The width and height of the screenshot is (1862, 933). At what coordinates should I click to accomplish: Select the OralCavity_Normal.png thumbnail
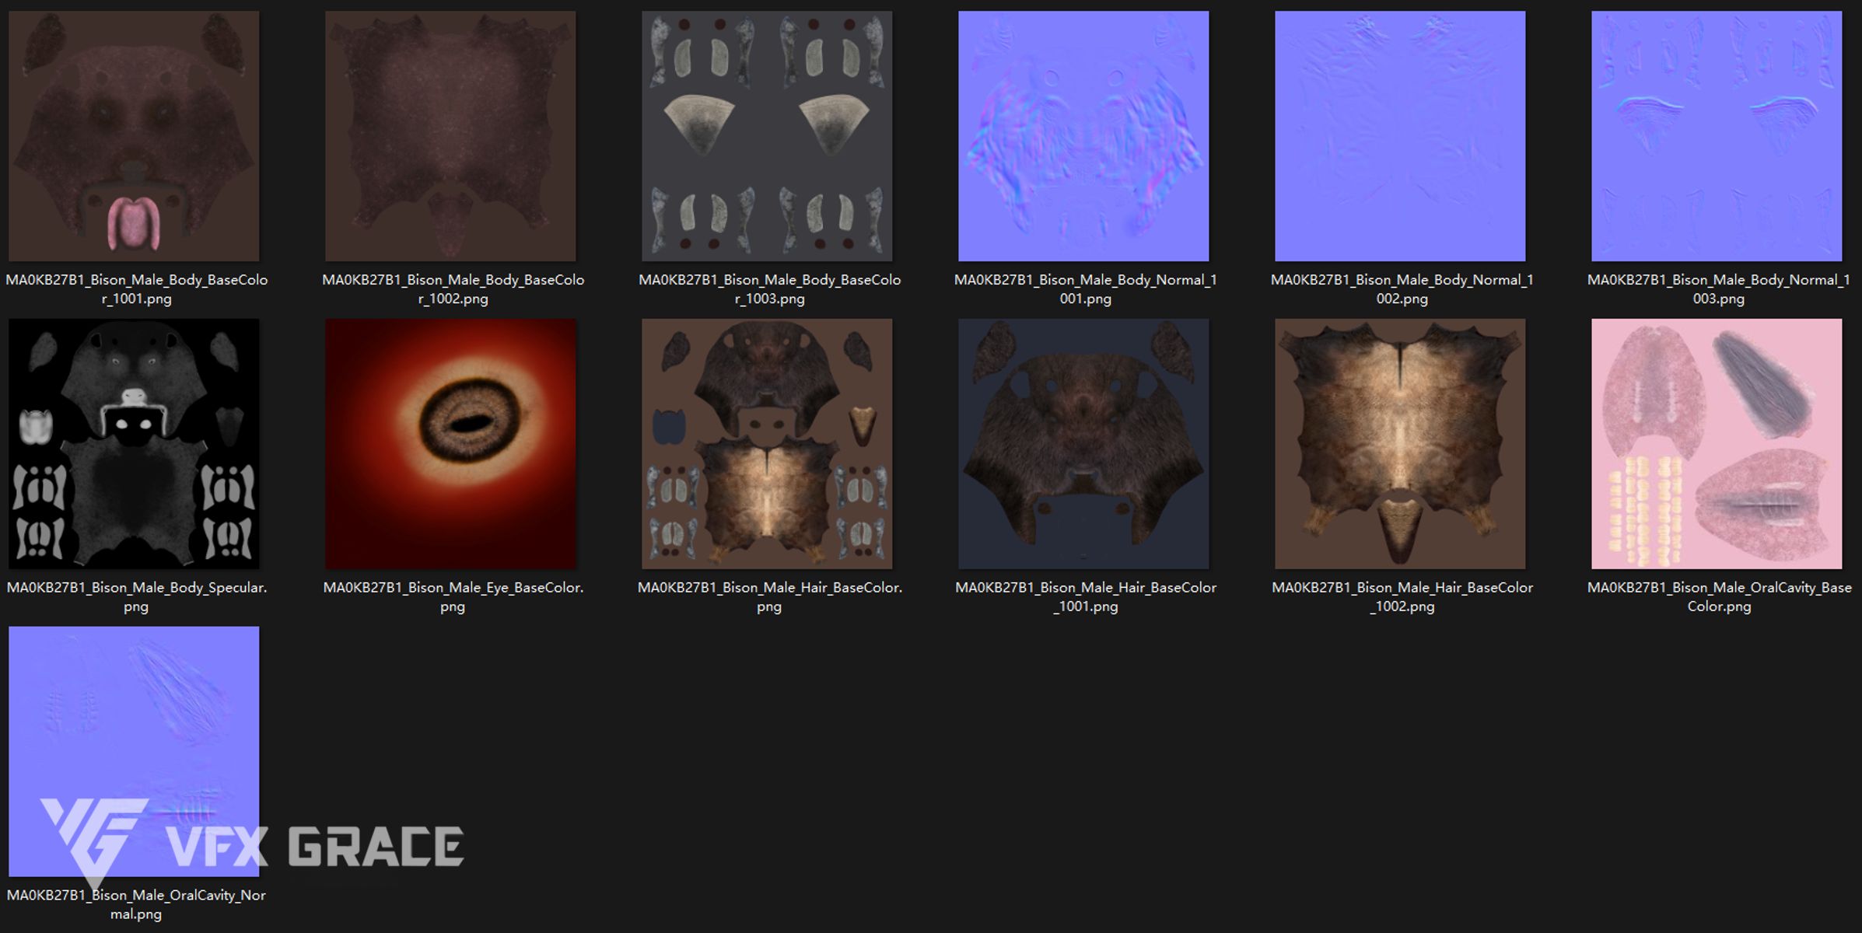(x=134, y=752)
